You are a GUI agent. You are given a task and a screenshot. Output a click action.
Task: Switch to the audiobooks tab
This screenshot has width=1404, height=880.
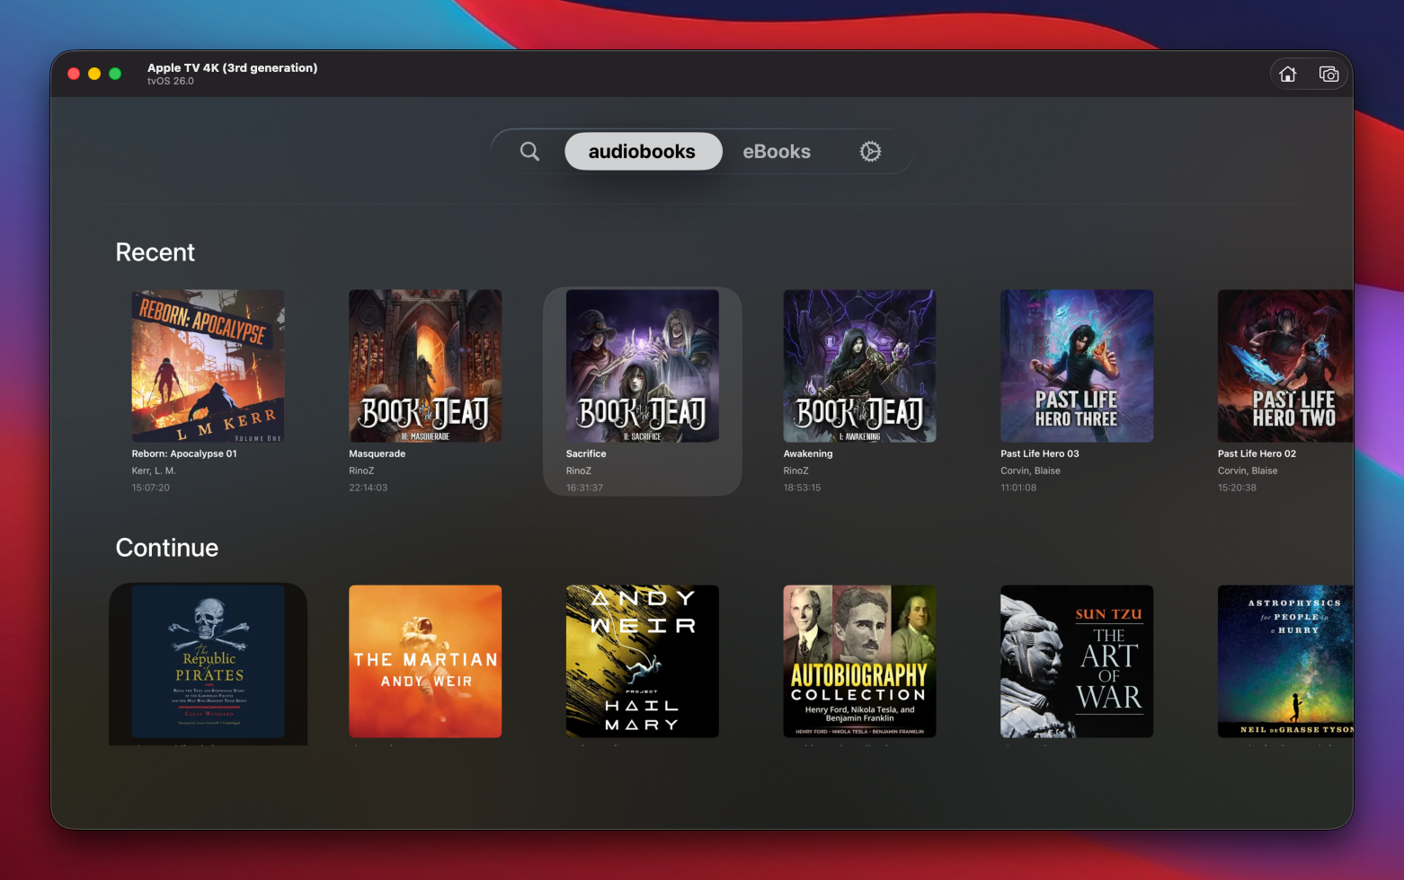tap(642, 152)
